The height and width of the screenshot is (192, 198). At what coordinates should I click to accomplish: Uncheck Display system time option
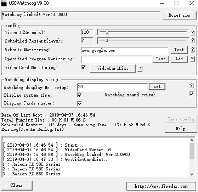pos(80,95)
